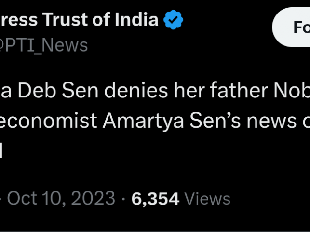Screen dimensions: 310x232
Task: Click the 6,354 view count number
Action: tap(155, 198)
